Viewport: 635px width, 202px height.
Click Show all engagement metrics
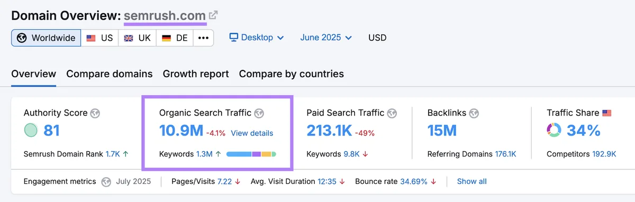point(472,181)
